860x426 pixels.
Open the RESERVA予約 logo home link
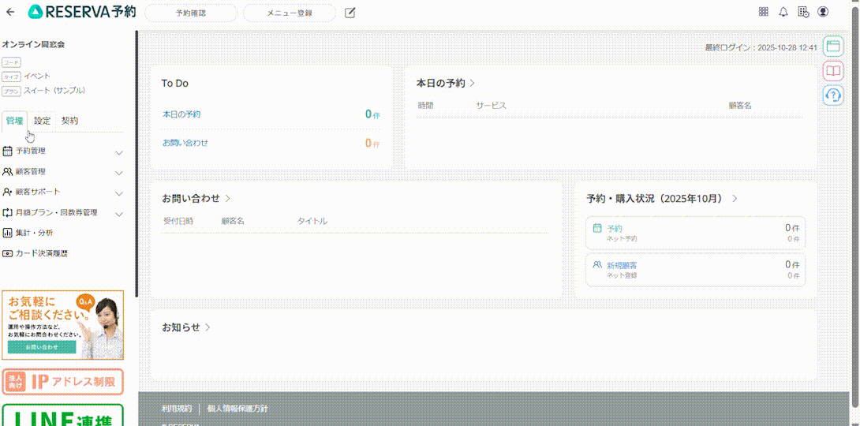82,12
